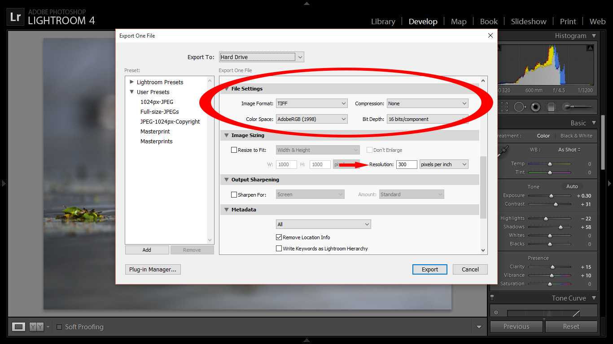Switch to the Library module
This screenshot has width=613, height=344.
(x=383, y=21)
